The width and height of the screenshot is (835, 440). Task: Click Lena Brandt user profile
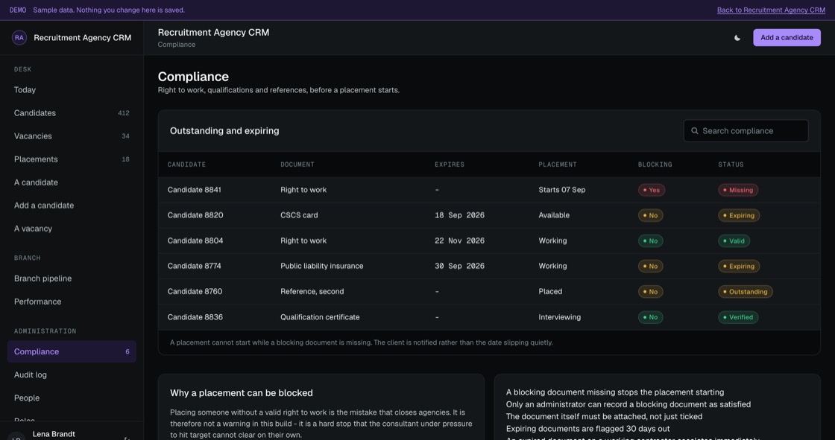click(x=53, y=435)
